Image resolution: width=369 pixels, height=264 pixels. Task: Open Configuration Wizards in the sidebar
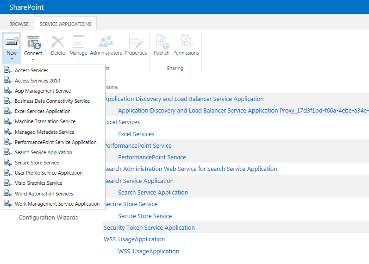tap(48, 217)
